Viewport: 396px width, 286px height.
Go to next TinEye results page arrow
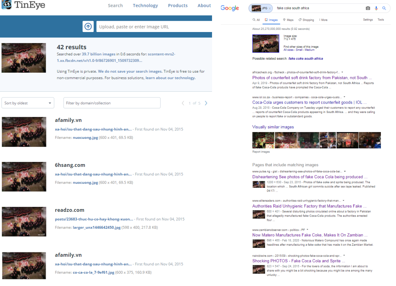pyautogui.click(x=206, y=103)
